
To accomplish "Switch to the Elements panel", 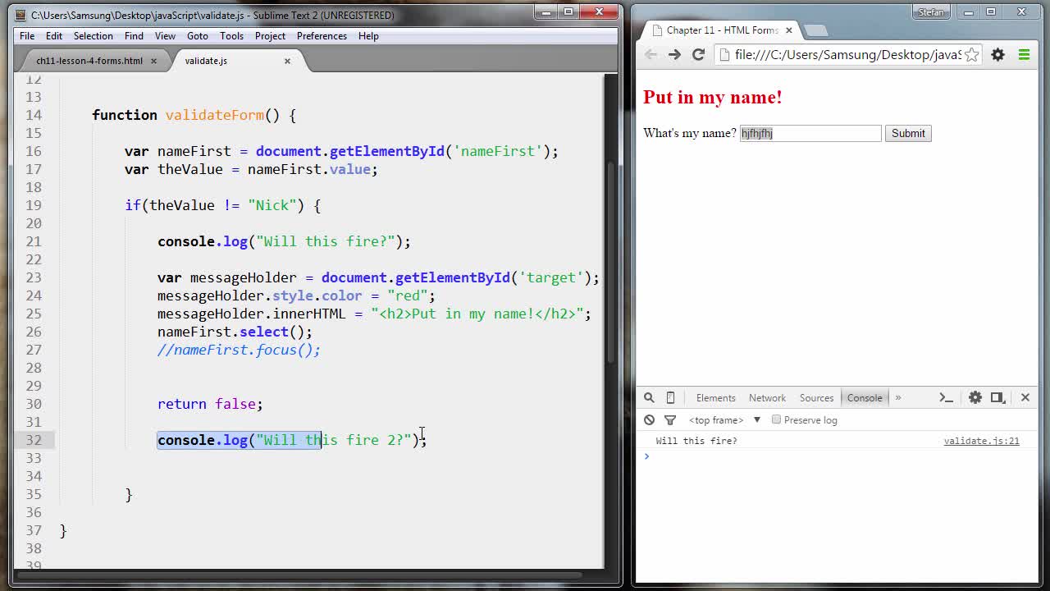I will [x=715, y=397].
